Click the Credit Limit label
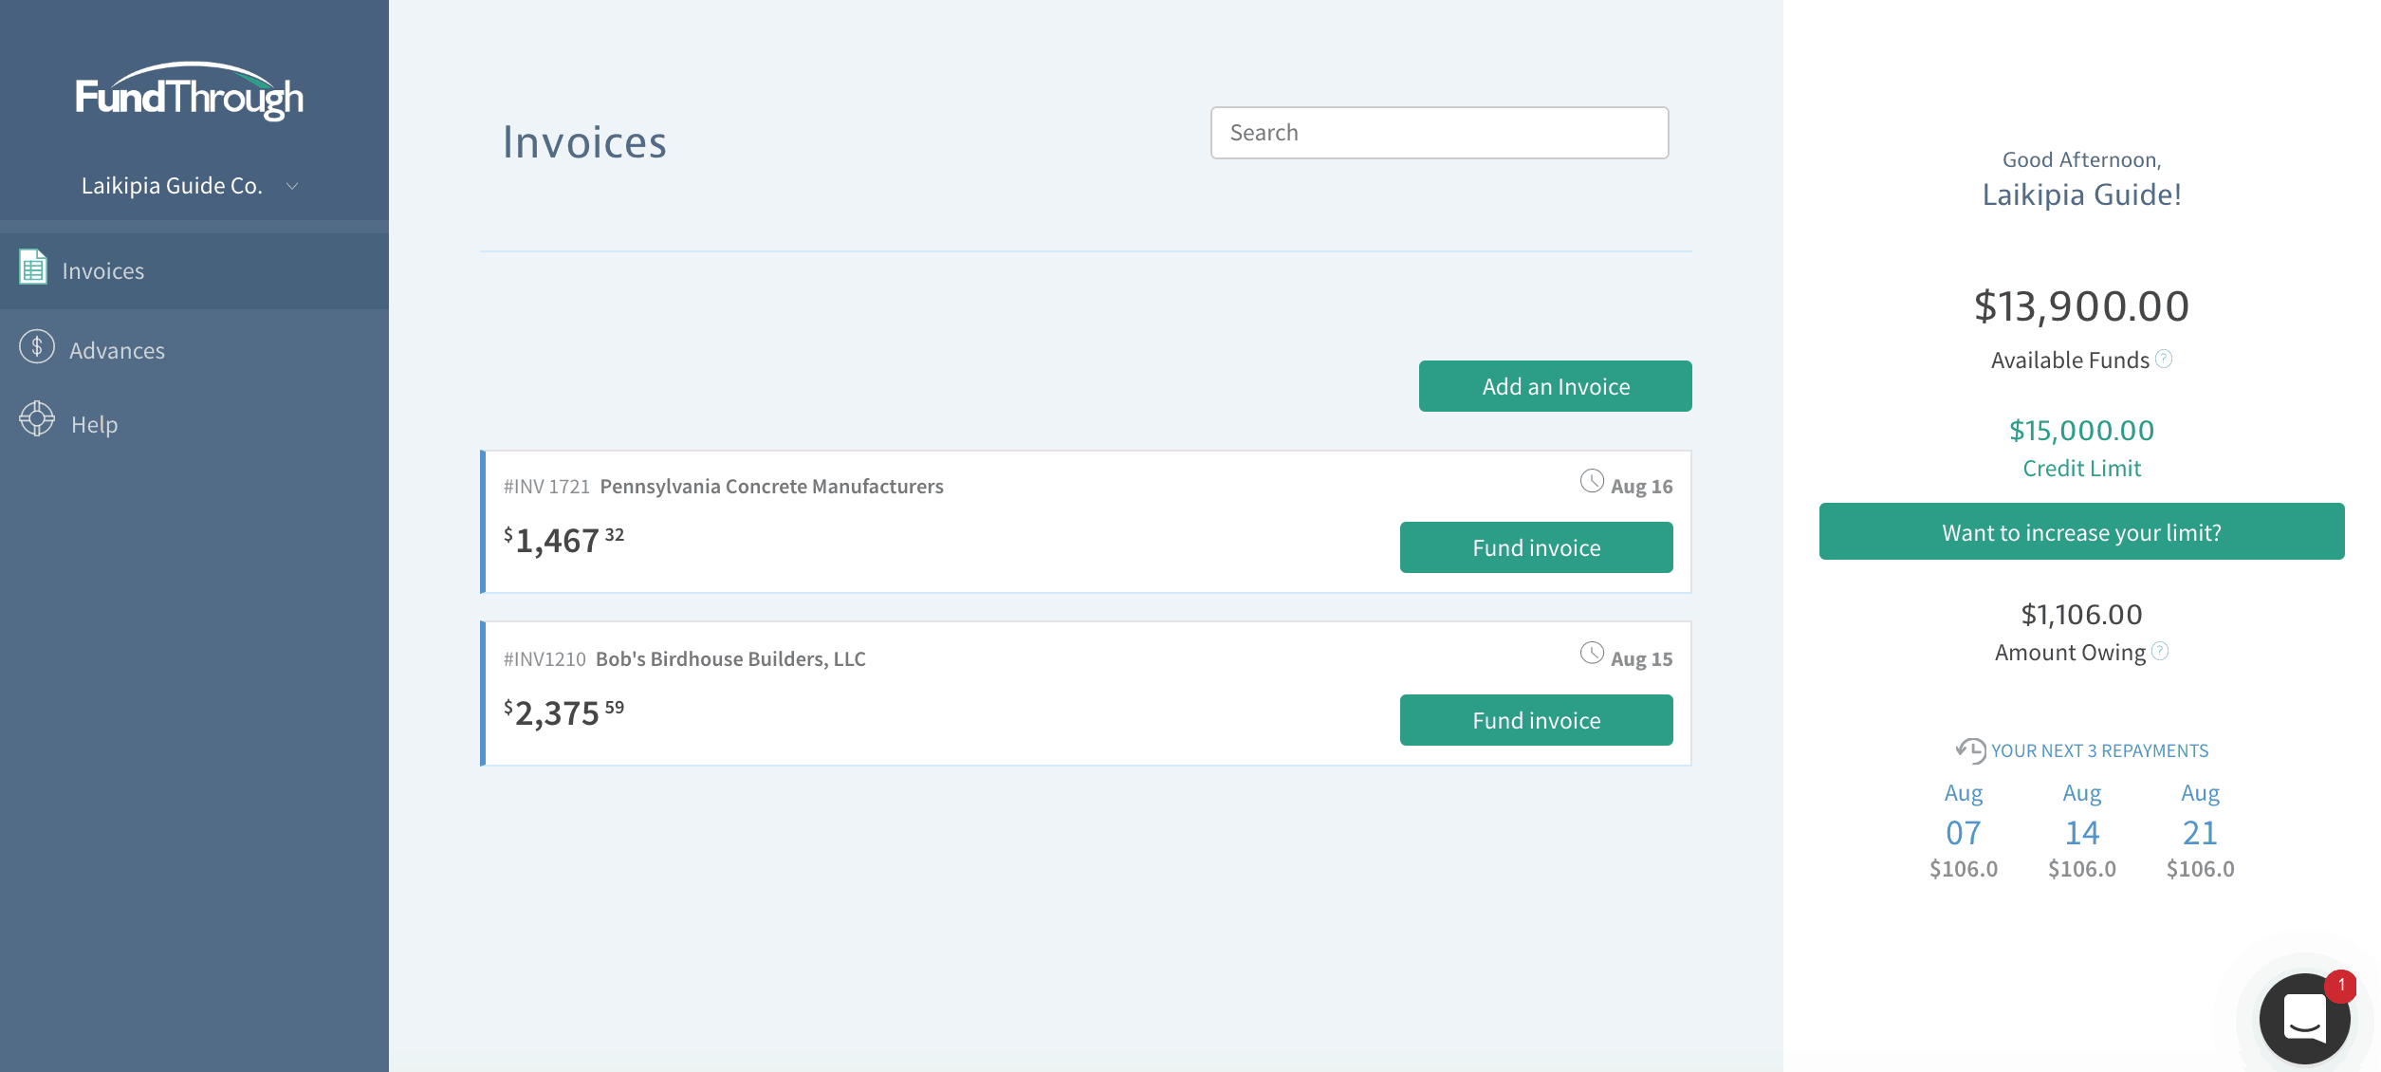The image size is (2381, 1072). coord(2082,468)
